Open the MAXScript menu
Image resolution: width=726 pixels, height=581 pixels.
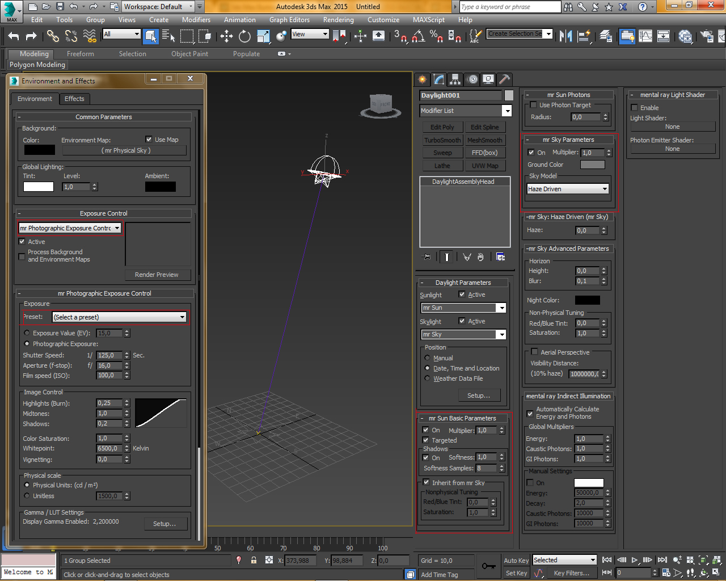point(429,19)
